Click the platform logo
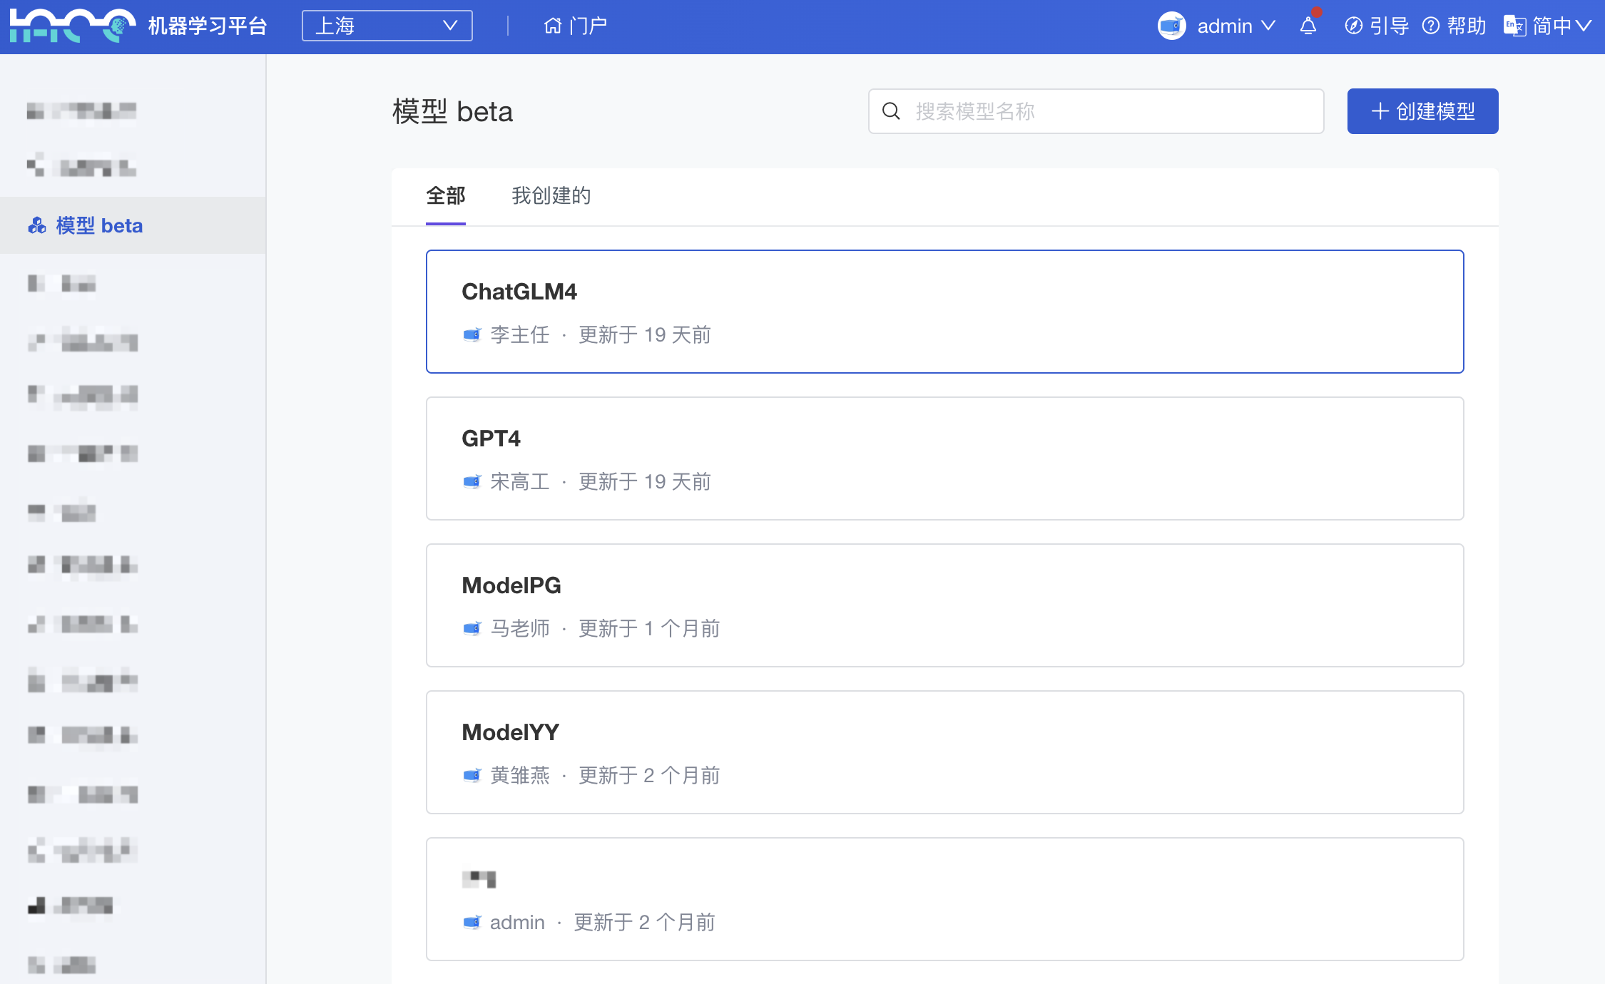The width and height of the screenshot is (1605, 984). pyautogui.click(x=71, y=26)
